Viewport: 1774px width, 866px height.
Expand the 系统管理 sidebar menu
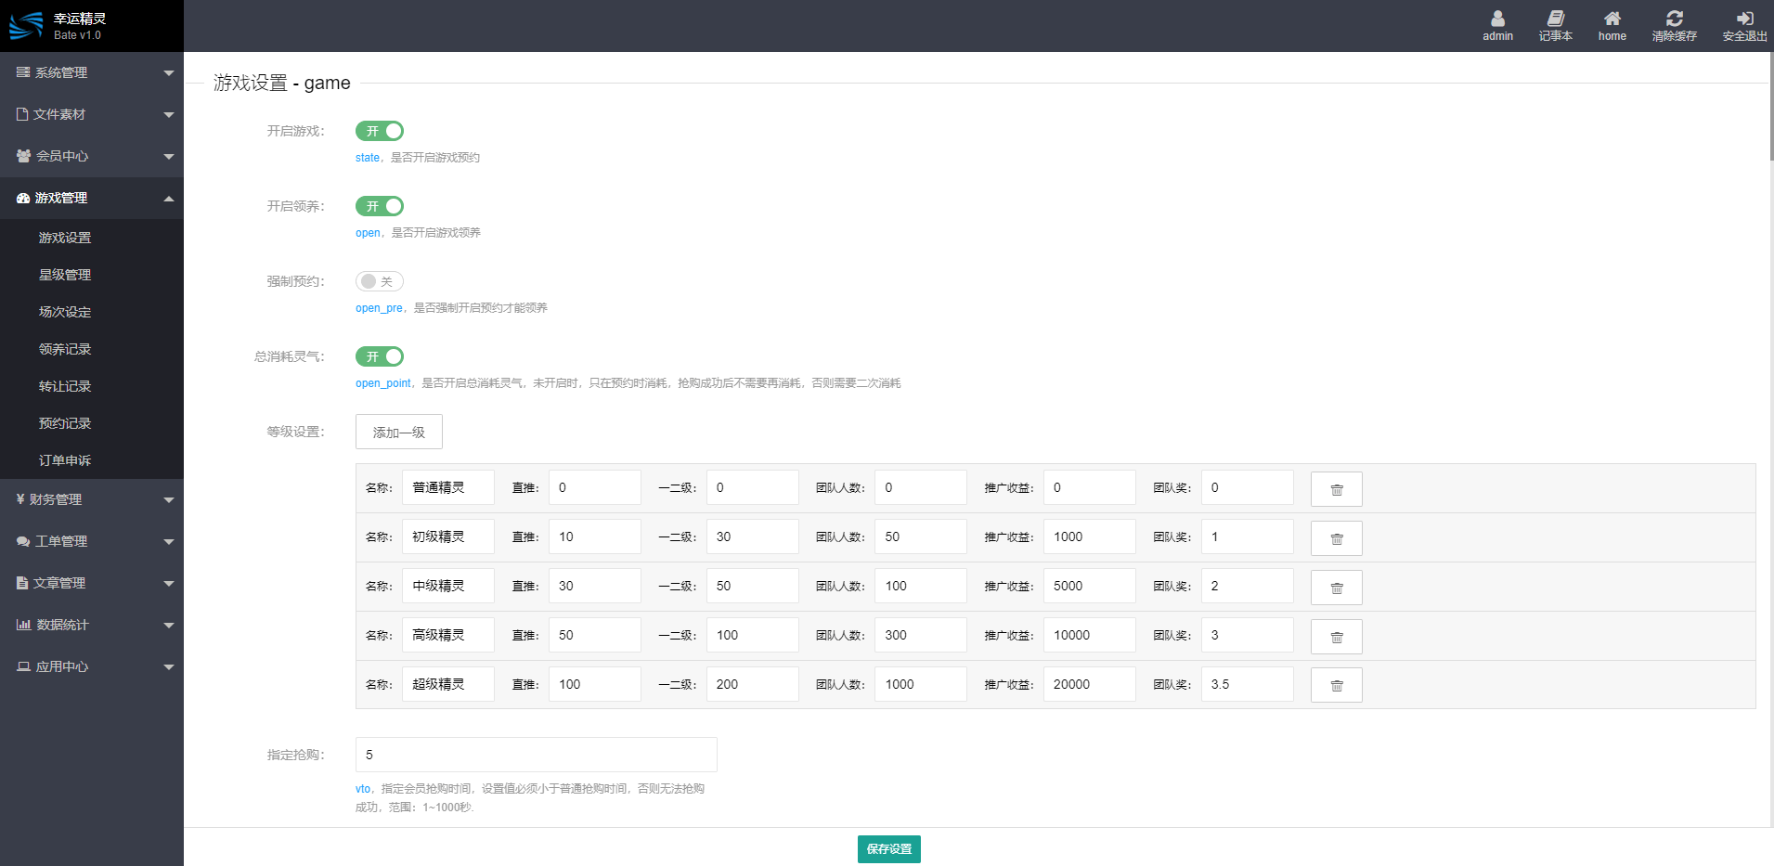coord(92,72)
